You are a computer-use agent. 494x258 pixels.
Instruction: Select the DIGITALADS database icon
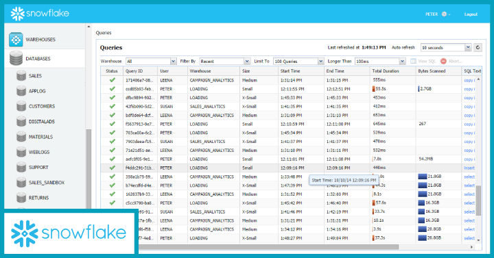21,121
